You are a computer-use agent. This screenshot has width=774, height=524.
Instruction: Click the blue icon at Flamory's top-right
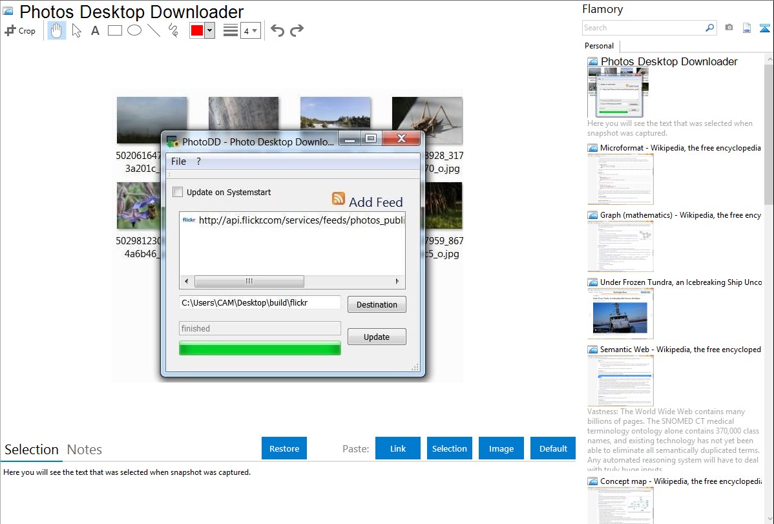pos(764,28)
